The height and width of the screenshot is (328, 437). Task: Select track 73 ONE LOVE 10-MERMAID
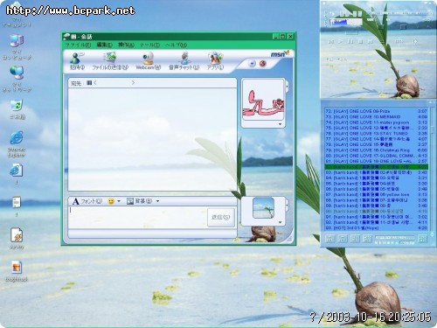click(x=376, y=116)
